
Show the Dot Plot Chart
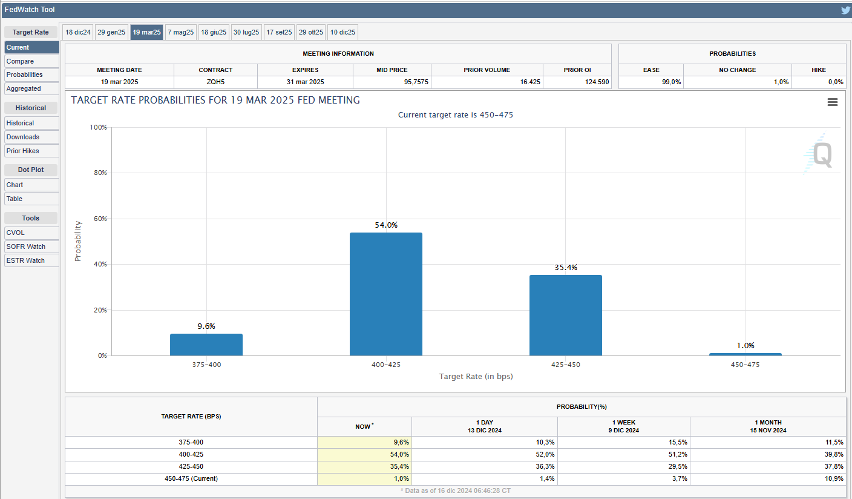(31, 185)
